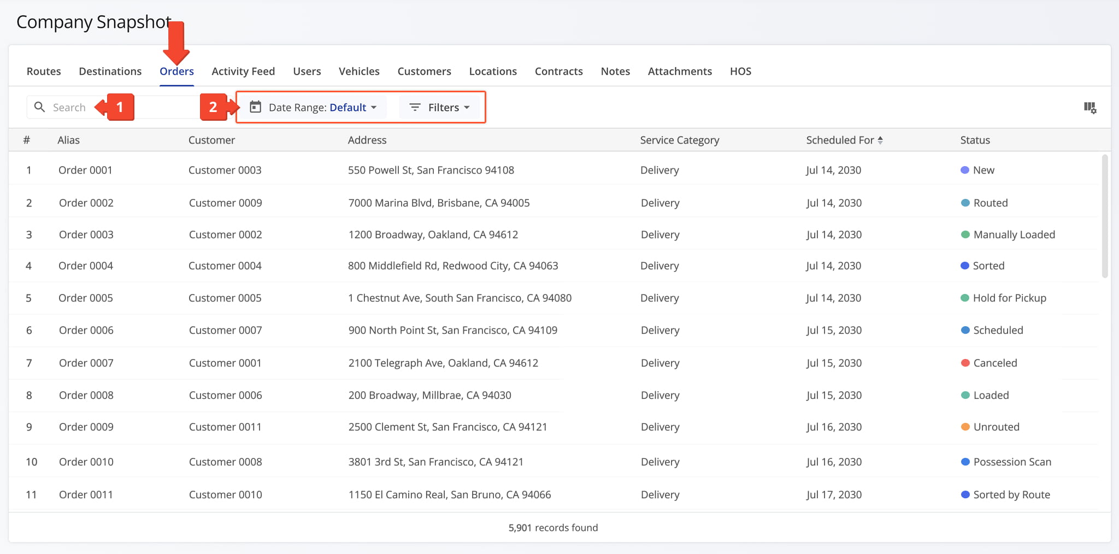The image size is (1119, 554).
Task: Sort by the Scheduled For header
Action: (840, 140)
